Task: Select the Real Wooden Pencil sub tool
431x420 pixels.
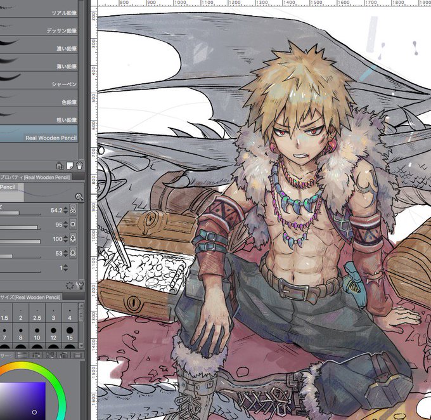Action: tap(39, 134)
